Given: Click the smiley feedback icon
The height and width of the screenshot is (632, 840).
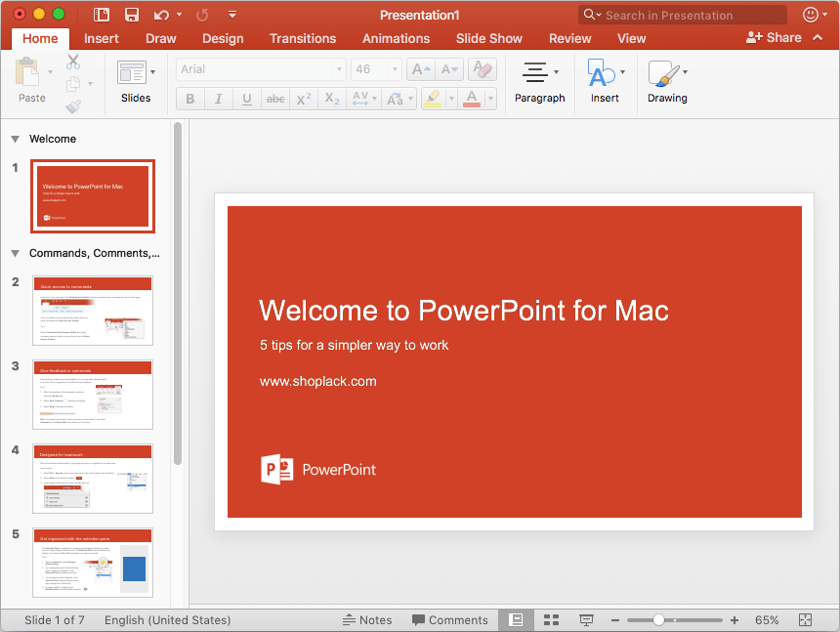Looking at the screenshot, I should click(811, 15).
